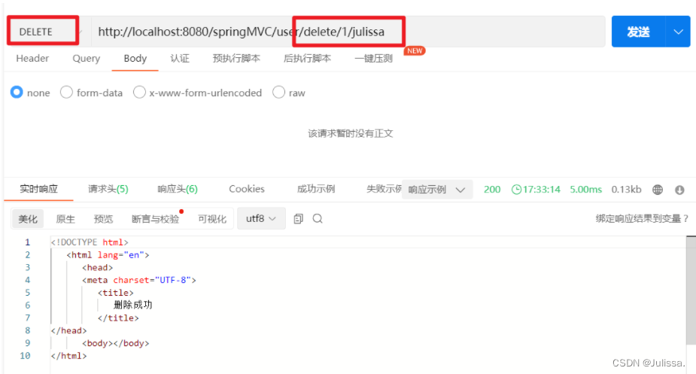Click the meta charset="UTF-8" line
696x374 pixels.
[x=139, y=280]
